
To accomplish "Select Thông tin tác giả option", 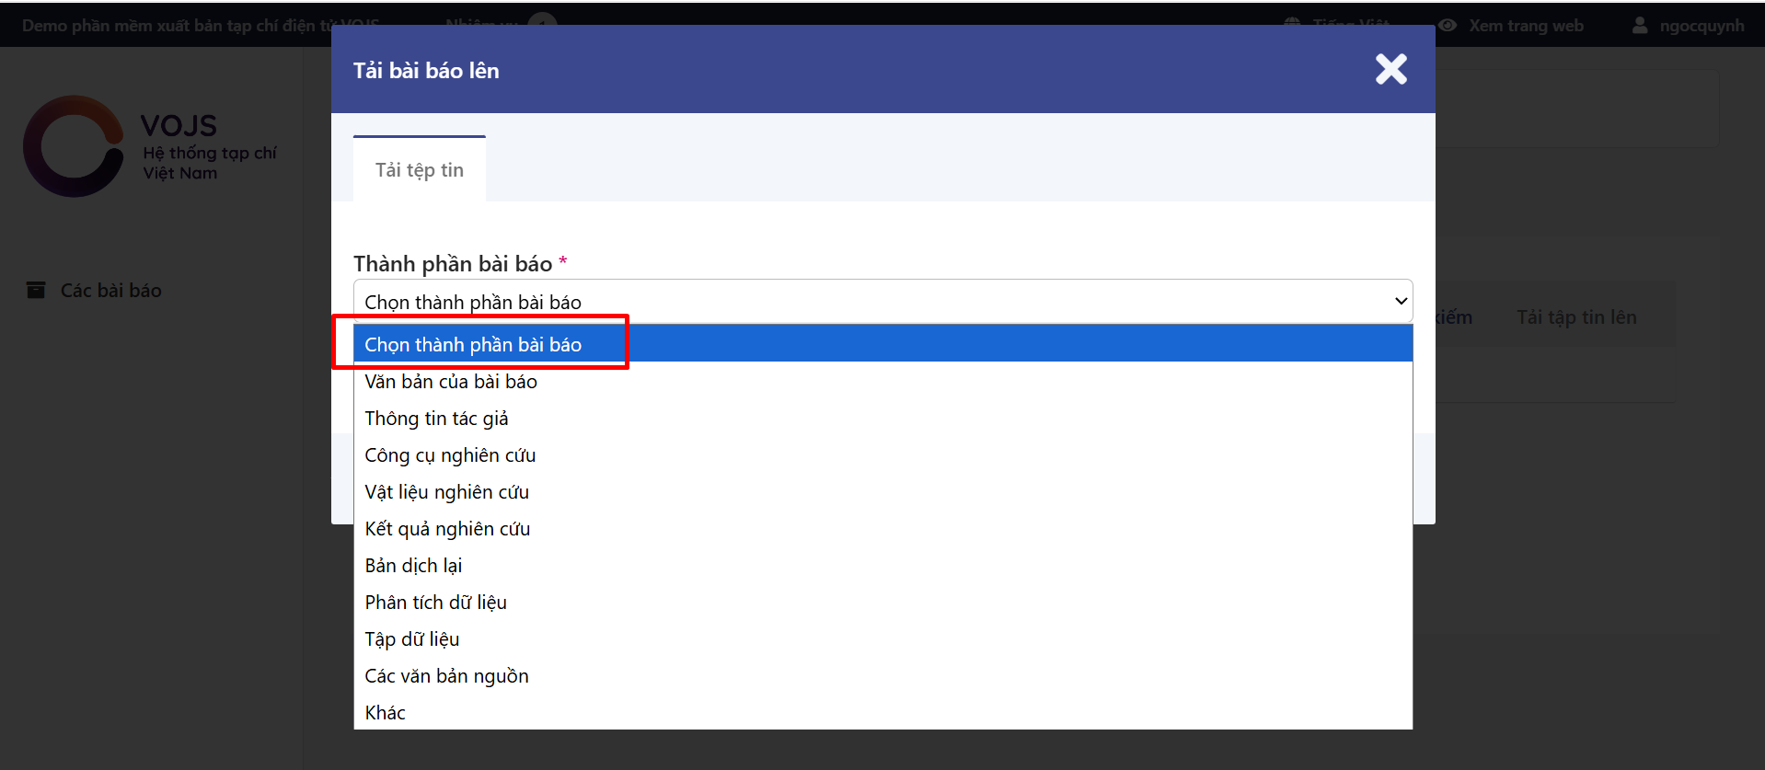I will [436, 419].
